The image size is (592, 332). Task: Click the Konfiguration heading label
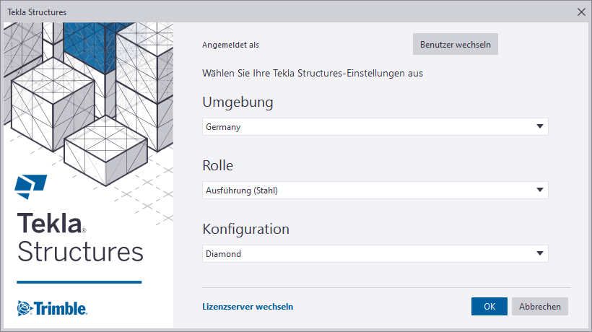click(x=245, y=229)
